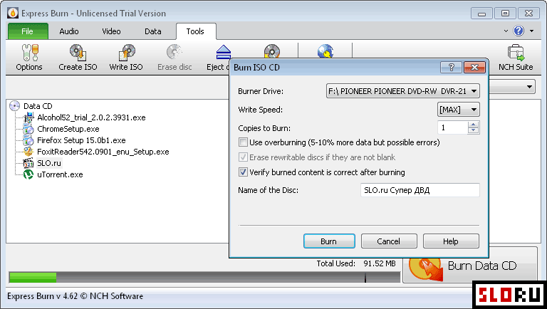The height and width of the screenshot is (309, 547).
Task: Click the Data CD root label
Action: pyautogui.click(x=38, y=105)
